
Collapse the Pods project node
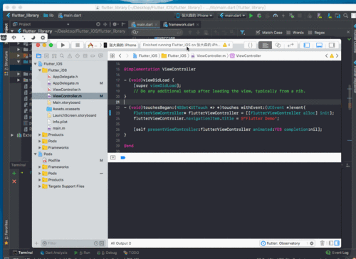[36, 154]
